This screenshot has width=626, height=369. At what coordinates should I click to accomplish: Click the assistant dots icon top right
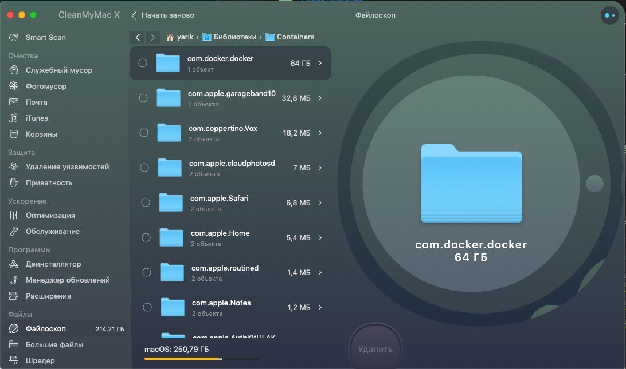coord(609,15)
